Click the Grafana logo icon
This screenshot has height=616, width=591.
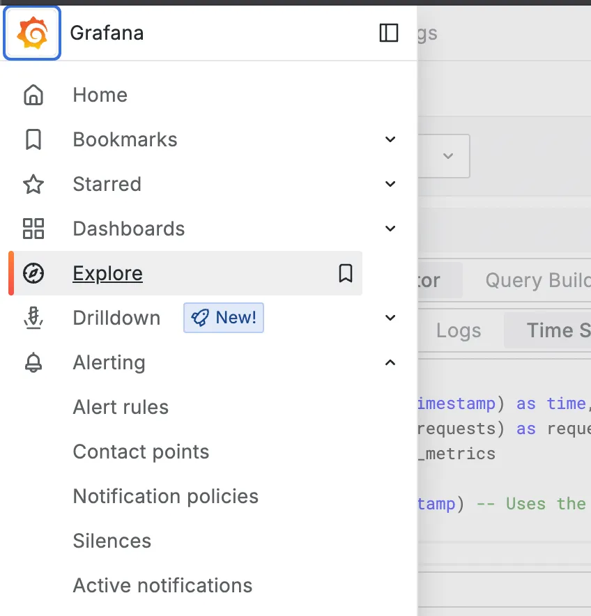pyautogui.click(x=32, y=33)
